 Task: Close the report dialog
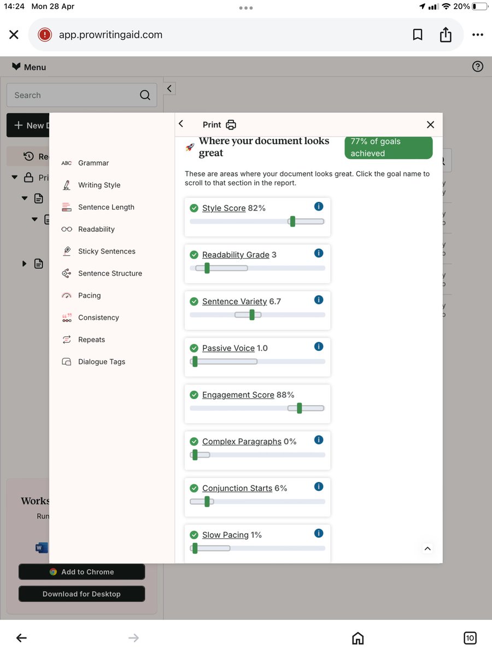click(430, 125)
